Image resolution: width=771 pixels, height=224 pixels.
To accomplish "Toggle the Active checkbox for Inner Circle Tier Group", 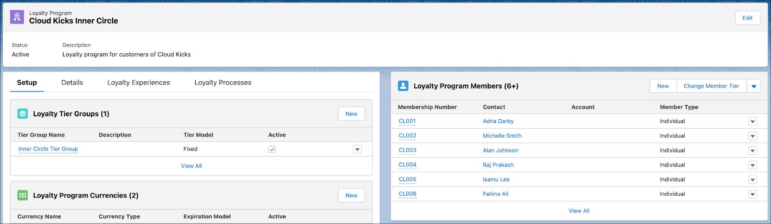I will pyautogui.click(x=272, y=149).
